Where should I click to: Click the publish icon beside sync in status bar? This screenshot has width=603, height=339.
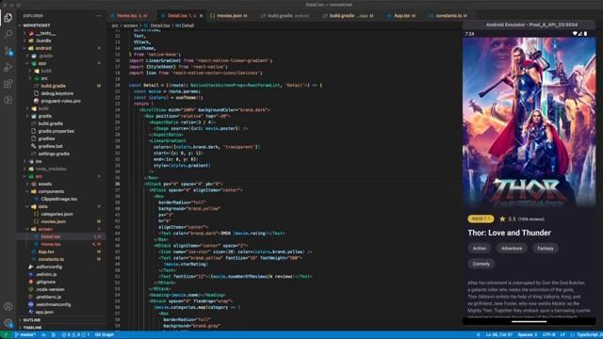pos(53,335)
